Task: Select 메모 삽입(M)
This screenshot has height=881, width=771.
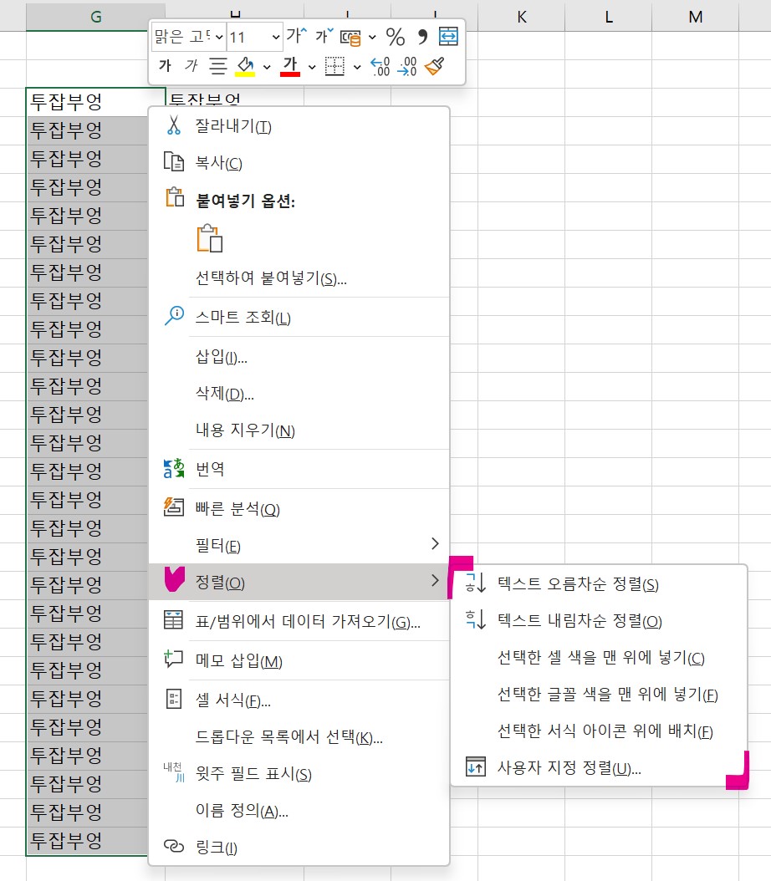Action: [299, 660]
